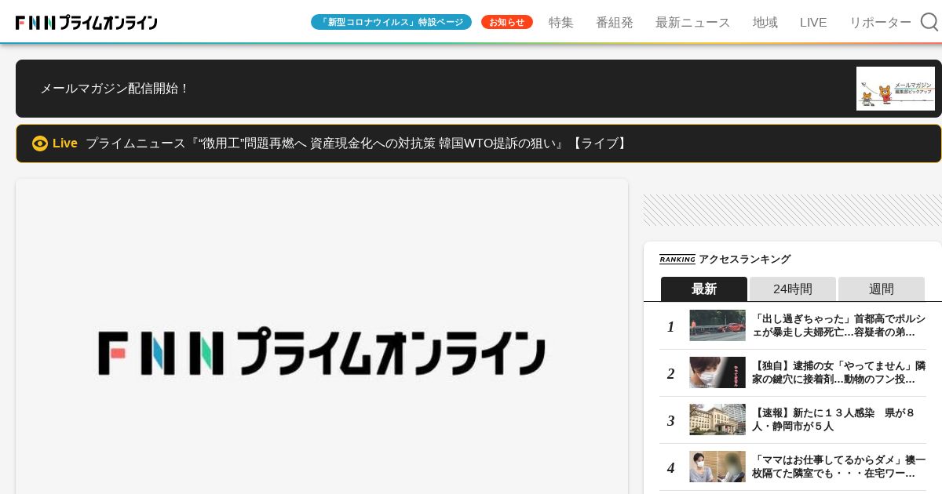The width and height of the screenshot is (942, 494).
Task: Open the 番組発 menu item
Action: click(x=615, y=22)
